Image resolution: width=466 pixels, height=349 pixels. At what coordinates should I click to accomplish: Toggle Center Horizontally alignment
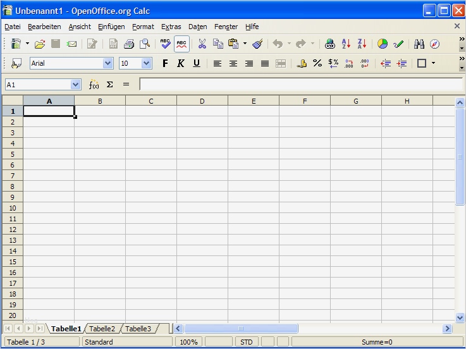[x=233, y=63]
